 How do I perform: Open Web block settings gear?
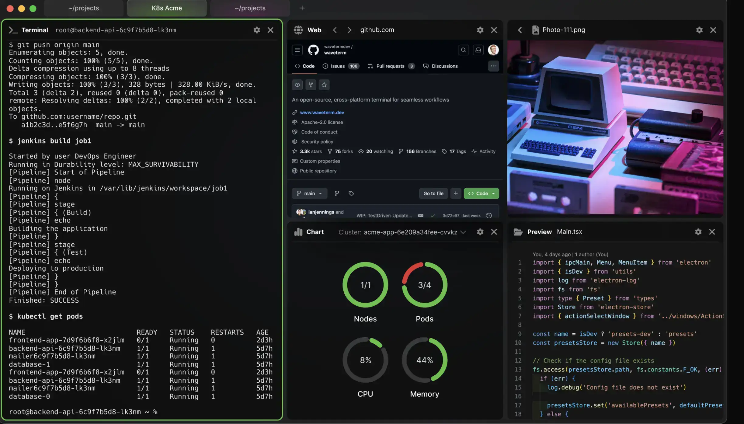[x=480, y=30]
